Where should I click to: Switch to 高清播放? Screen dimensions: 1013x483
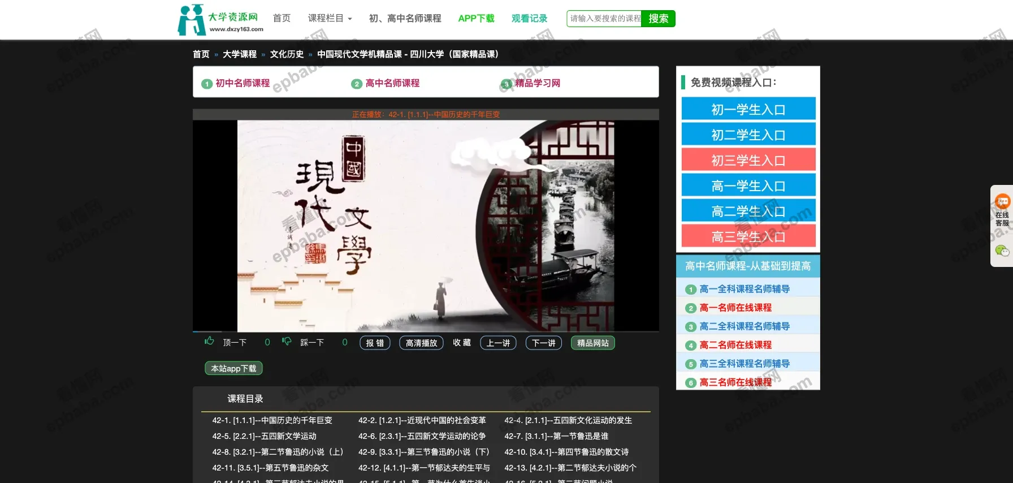point(422,343)
